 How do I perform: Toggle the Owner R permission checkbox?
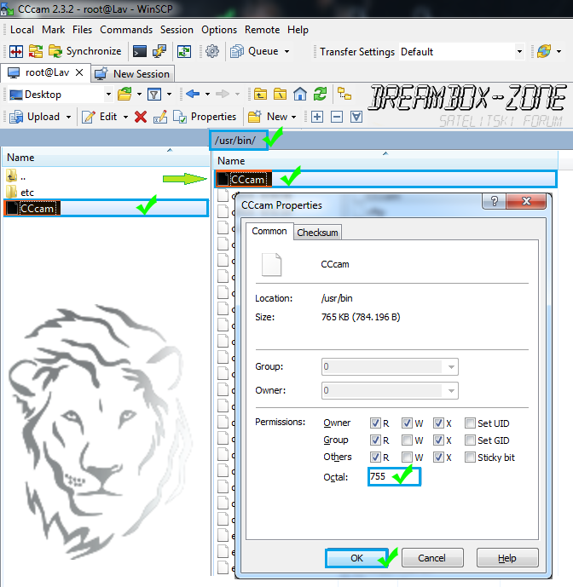375,423
